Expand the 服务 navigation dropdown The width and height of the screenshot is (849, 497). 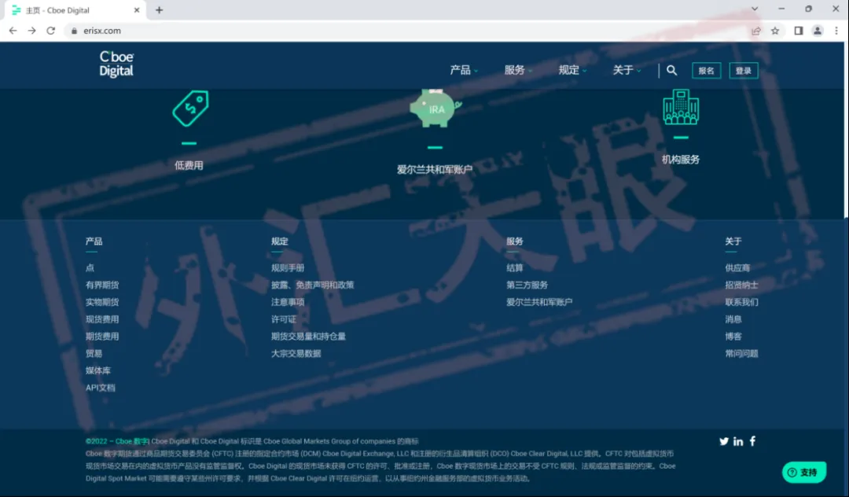point(518,70)
